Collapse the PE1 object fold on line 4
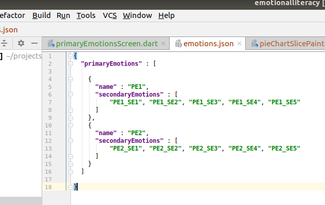Image resolution: width=325 pixels, height=205 pixels. (70, 79)
